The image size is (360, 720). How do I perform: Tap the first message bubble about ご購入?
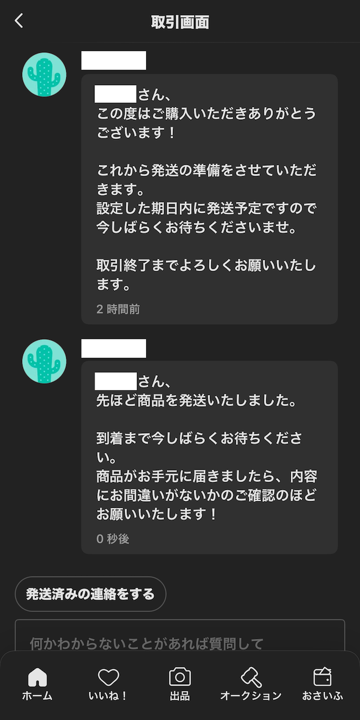(209, 199)
